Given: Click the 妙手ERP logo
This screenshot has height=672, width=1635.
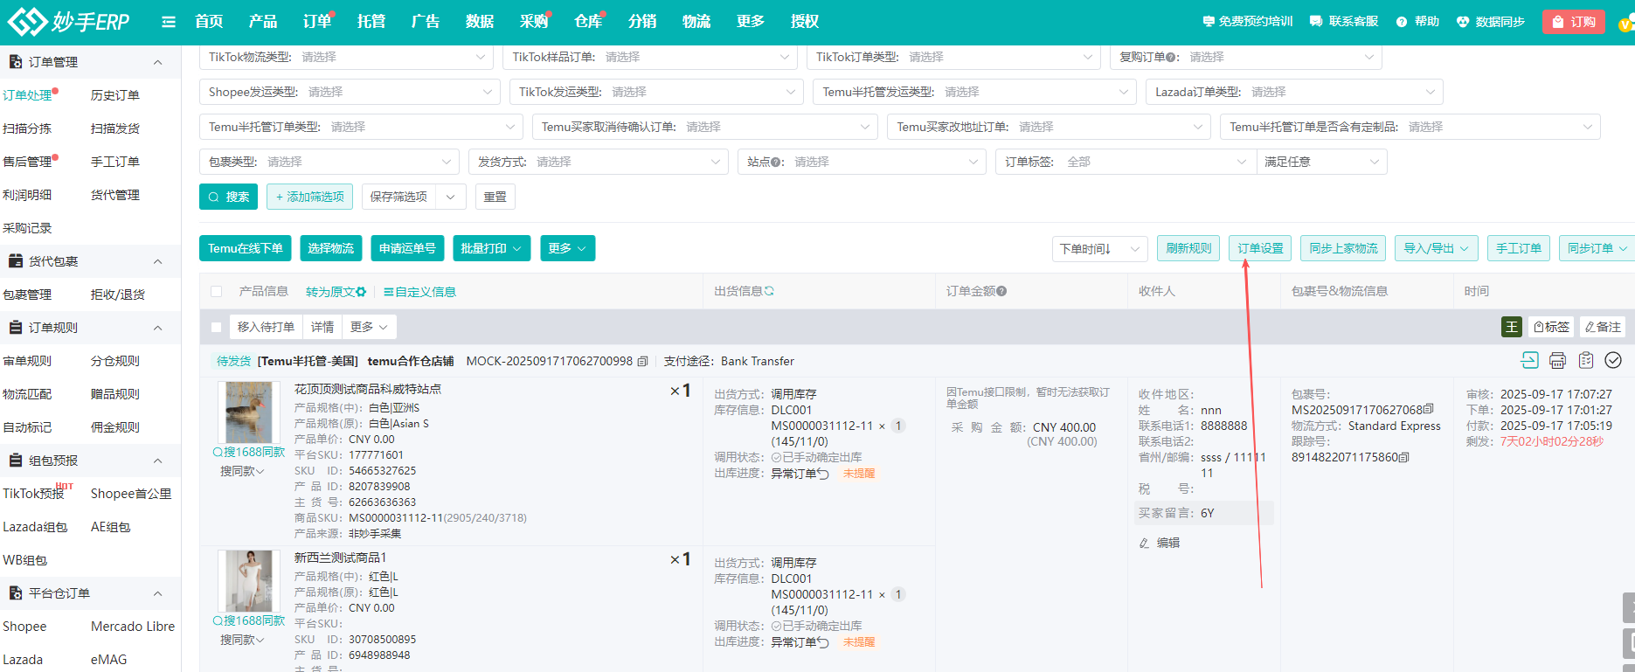Looking at the screenshot, I should 68,21.
